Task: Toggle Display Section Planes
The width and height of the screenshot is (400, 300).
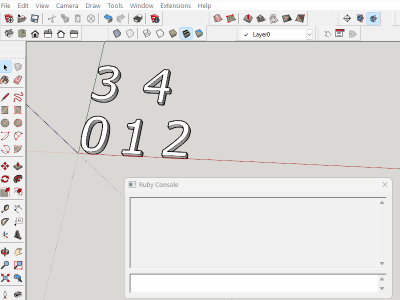Action: coord(360,18)
